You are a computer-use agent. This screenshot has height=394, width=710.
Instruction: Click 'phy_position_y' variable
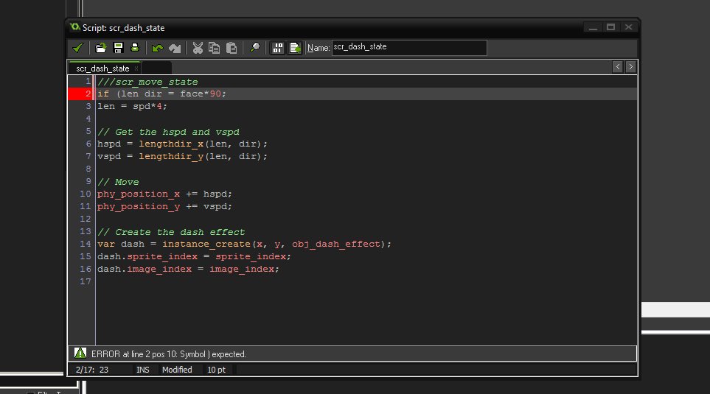pyautogui.click(x=139, y=207)
